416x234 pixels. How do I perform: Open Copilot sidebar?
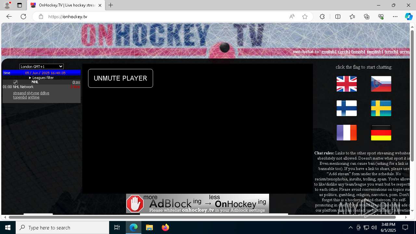click(409, 17)
